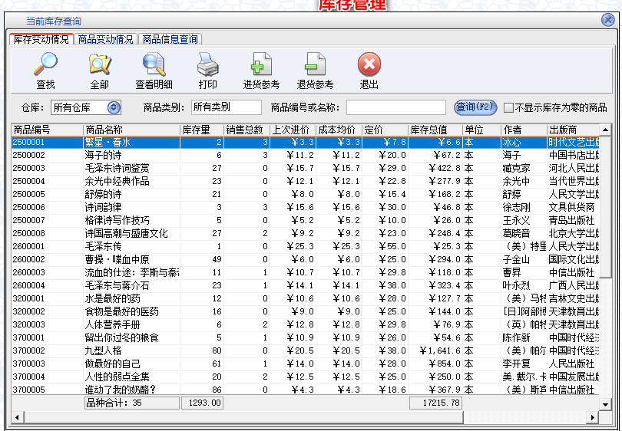622x431 pixels.
Task: Click the red 退出 exit icon
Action: [369, 64]
